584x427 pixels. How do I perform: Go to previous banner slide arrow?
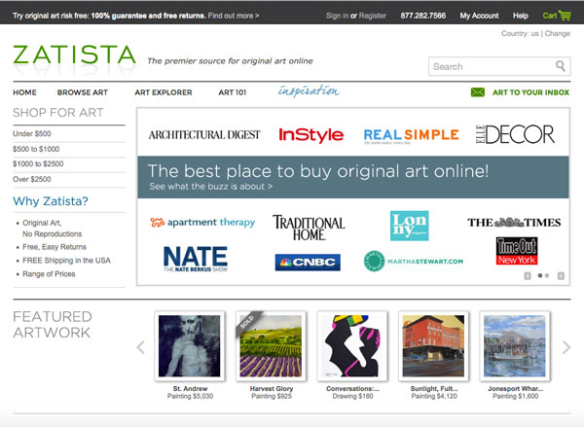click(528, 276)
